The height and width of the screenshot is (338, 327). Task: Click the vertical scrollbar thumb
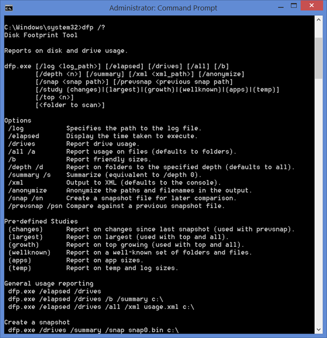pyautogui.click(x=319, y=58)
